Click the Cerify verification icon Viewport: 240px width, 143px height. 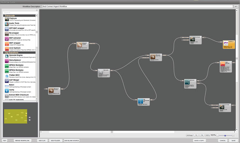7,91
